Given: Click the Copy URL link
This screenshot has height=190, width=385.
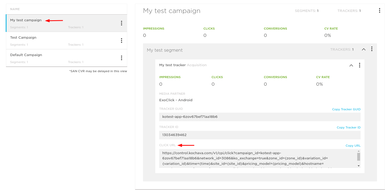Looking at the screenshot, I should tap(353, 146).
